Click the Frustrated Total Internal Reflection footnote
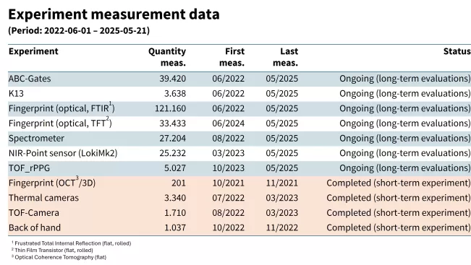 [x=72, y=243]
